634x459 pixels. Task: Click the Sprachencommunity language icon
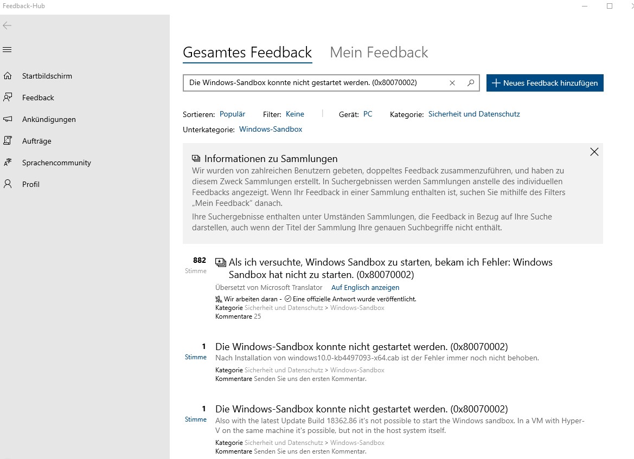(x=7, y=163)
